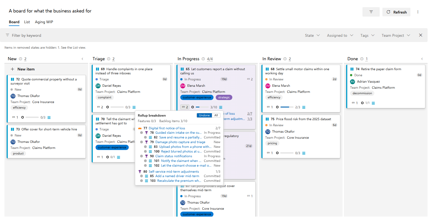Image resolution: width=432 pixels, height=221 pixels.
Task: Switch to the Aging WIP tab
Action: pos(44,22)
